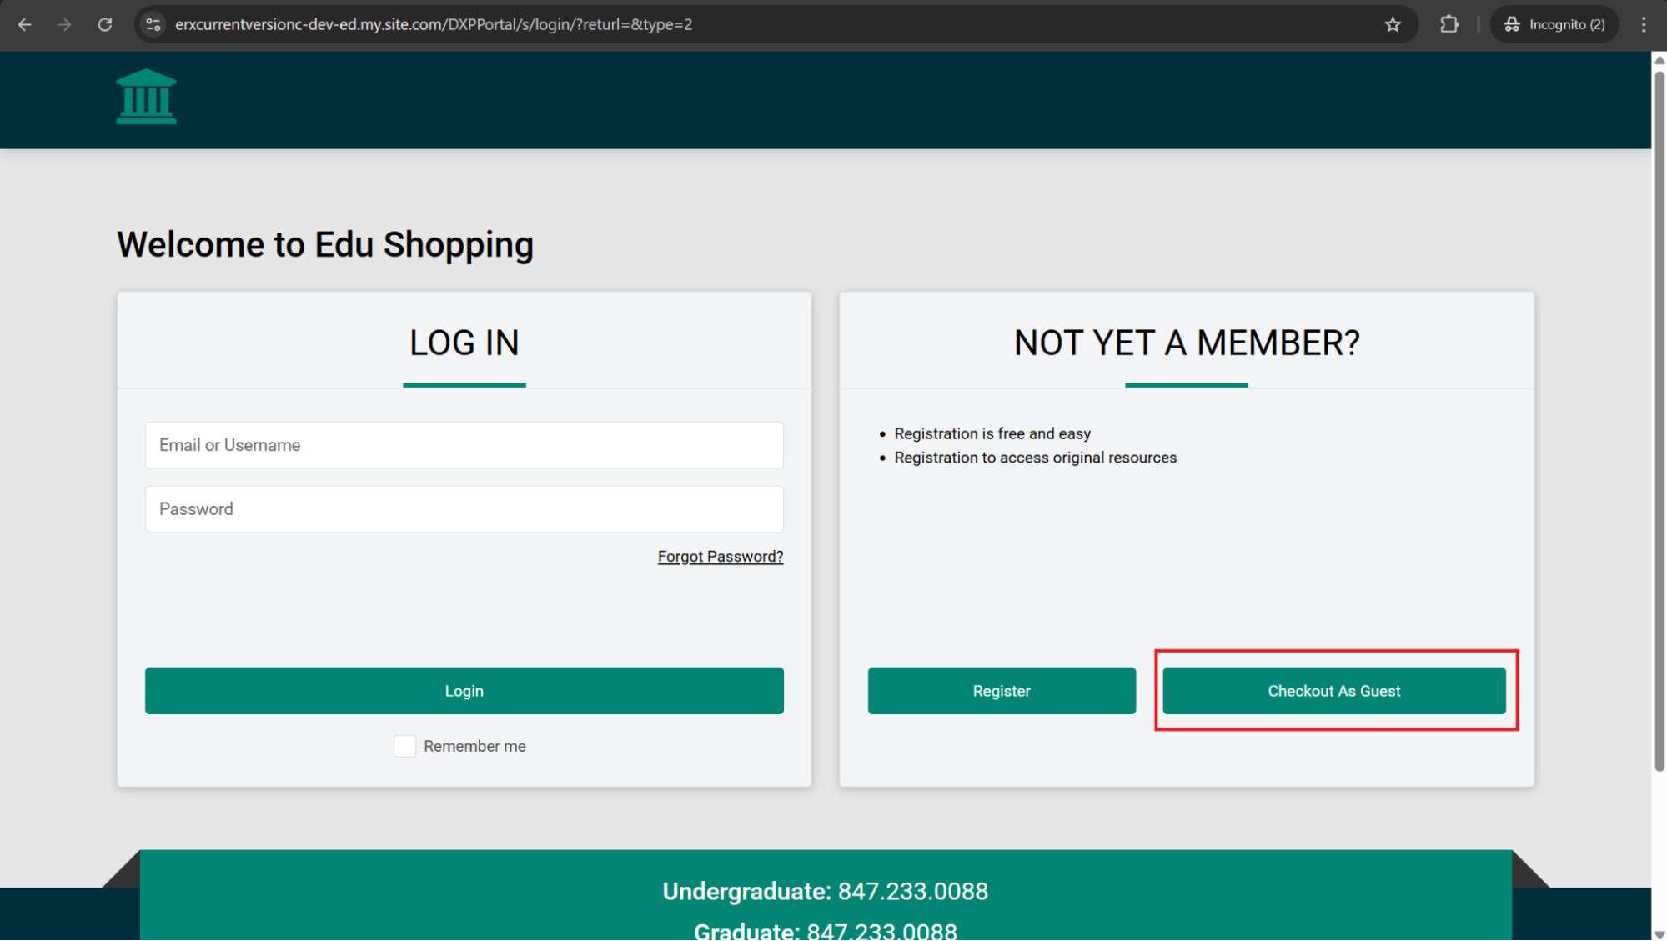Screen dimensions: 1667x941
Task: Check the Remember me checkbox
Action: 405,746
